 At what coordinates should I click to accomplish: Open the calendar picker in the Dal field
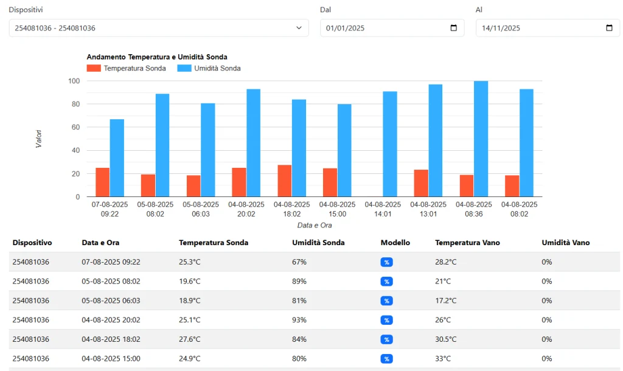click(x=453, y=28)
